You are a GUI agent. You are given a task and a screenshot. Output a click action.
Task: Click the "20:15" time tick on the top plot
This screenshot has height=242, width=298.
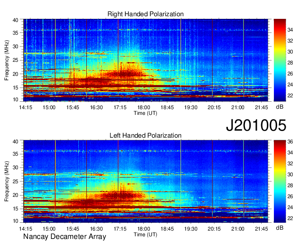[x=214, y=107]
